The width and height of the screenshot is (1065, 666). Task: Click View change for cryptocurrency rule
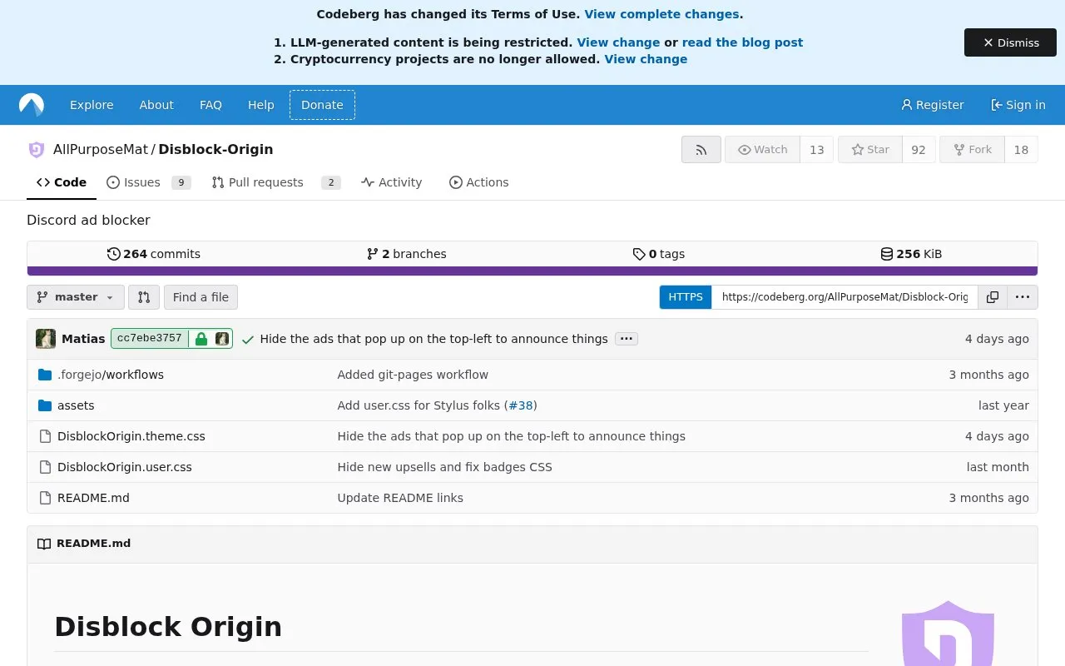click(x=646, y=59)
